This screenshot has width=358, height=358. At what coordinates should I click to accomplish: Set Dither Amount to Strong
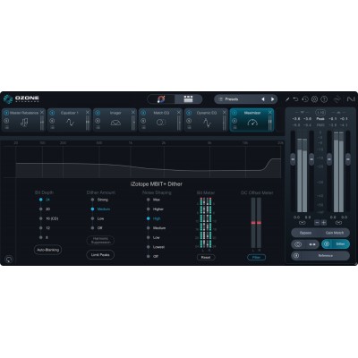(x=100, y=200)
